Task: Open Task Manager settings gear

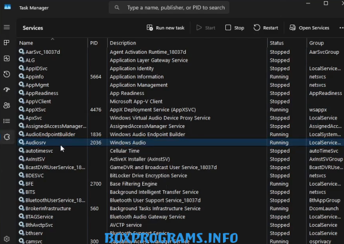Action: 6,239
